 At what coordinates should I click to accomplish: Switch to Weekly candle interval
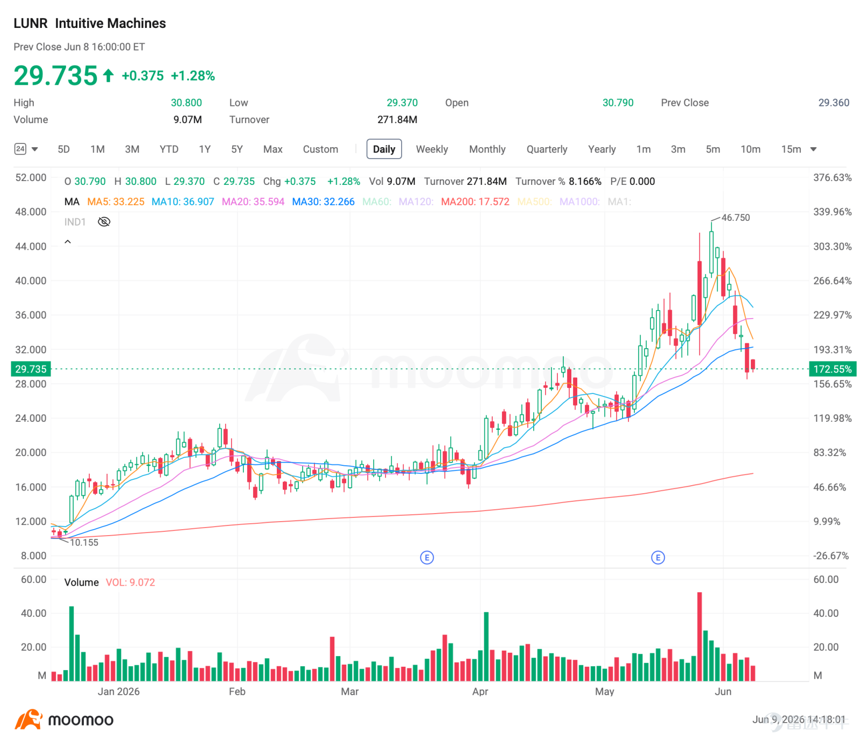point(432,149)
